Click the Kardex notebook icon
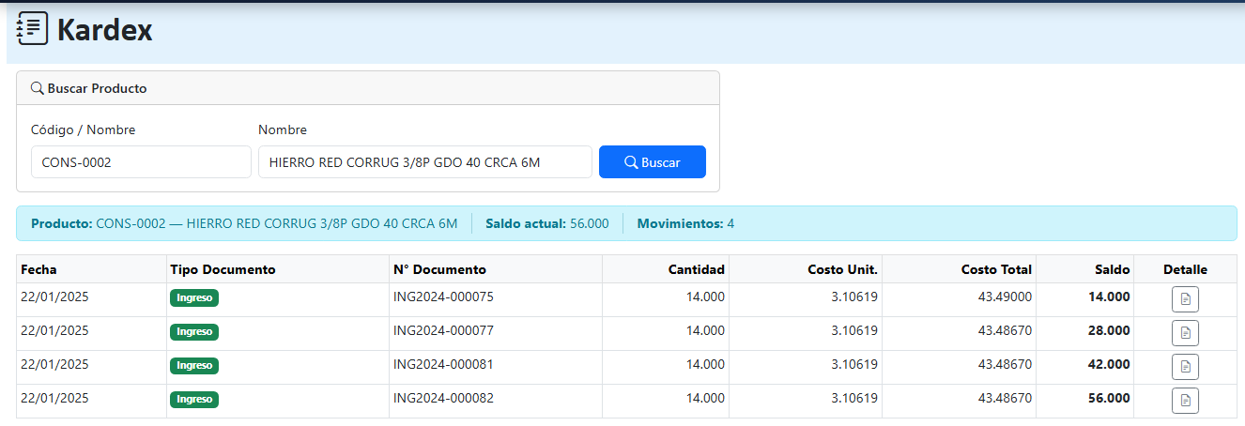Viewport: 1245px width, 426px height. (32, 30)
